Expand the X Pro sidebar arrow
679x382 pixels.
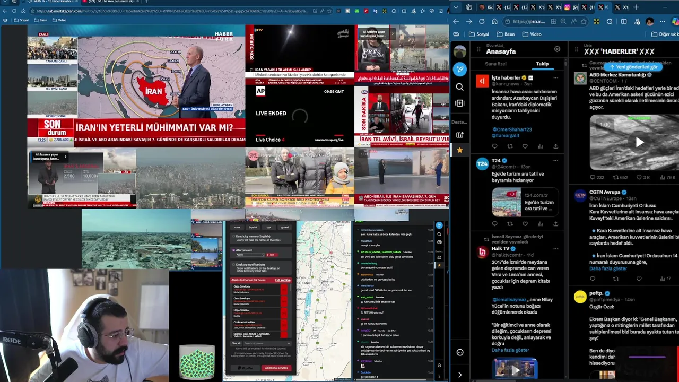click(x=460, y=375)
